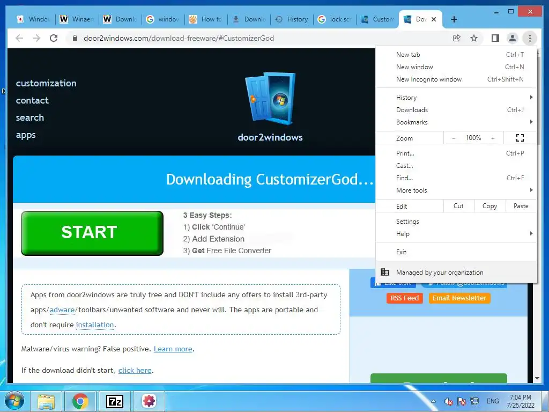549x412 pixels.
Task: Bookmark this page with the star icon
Action: [x=474, y=38]
